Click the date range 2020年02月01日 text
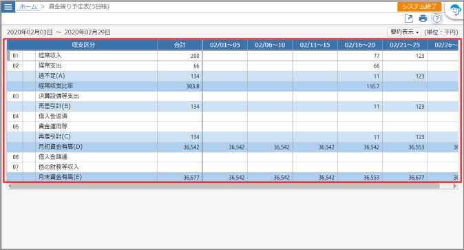 (x=30, y=32)
